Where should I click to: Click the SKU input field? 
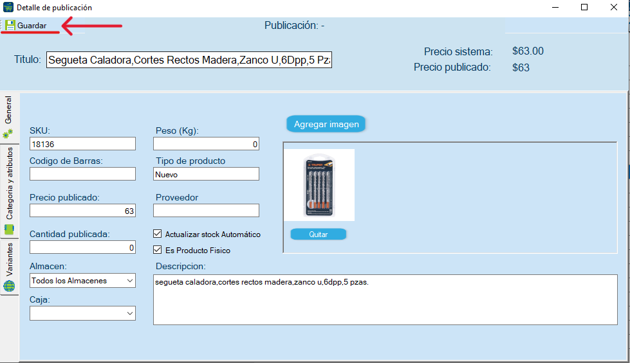[82, 144]
